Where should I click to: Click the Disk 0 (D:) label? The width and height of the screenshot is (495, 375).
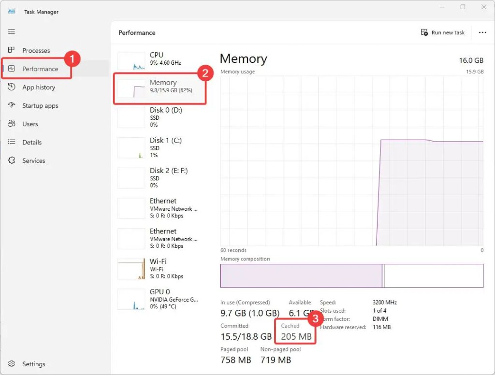(x=166, y=110)
